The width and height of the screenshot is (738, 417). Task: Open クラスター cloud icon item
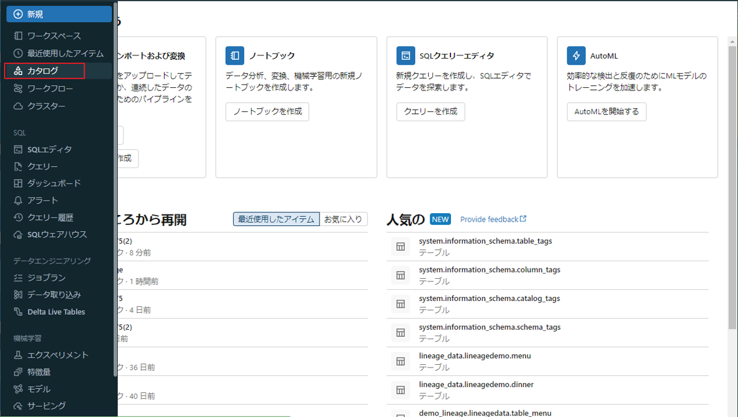click(19, 106)
